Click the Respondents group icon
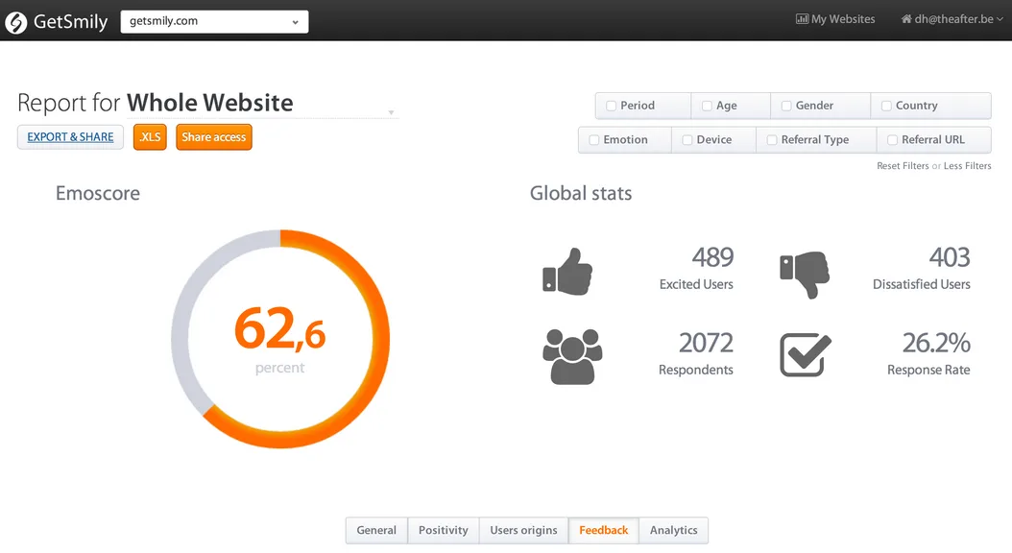Screen dimensions: 1012x553 coord(572,357)
